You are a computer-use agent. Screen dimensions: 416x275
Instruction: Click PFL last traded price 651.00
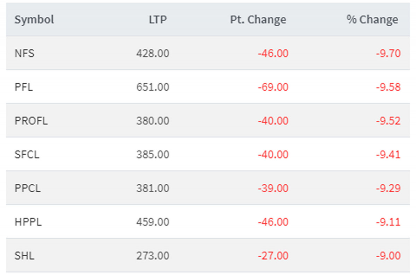click(153, 87)
